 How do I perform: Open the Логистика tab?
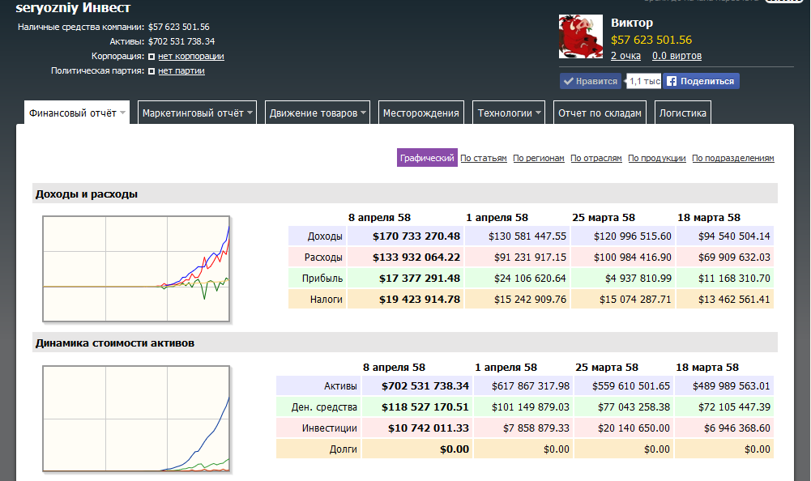click(683, 113)
